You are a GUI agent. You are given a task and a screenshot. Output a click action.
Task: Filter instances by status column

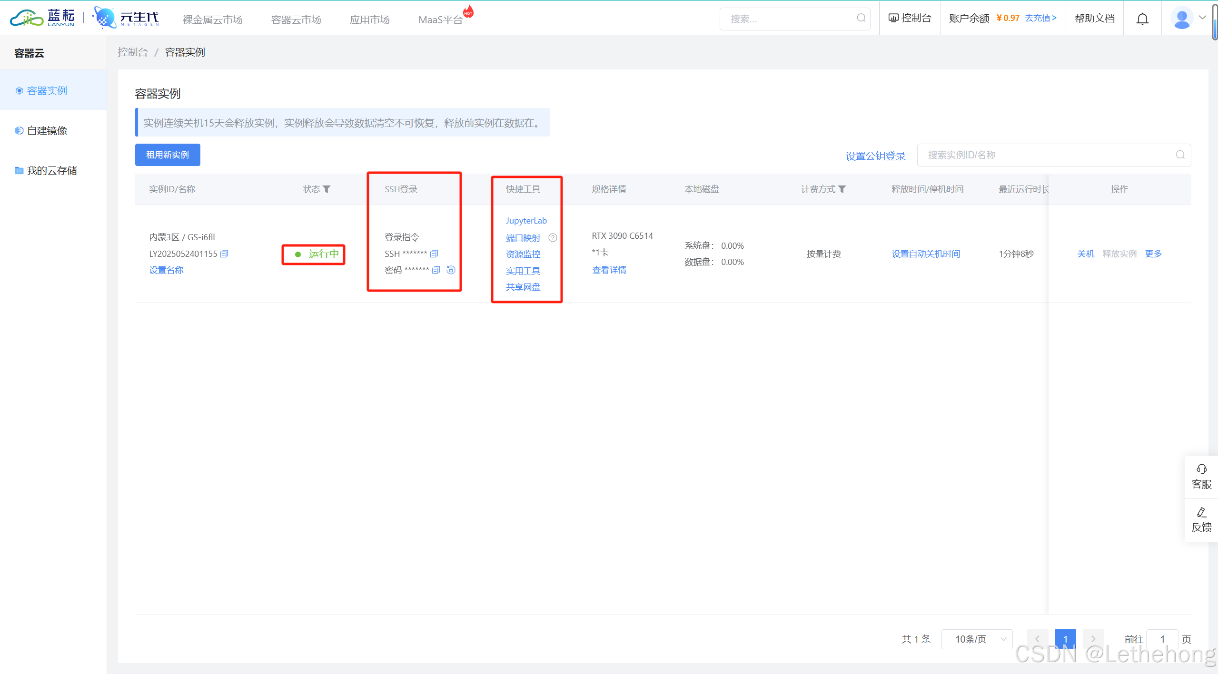pos(327,189)
